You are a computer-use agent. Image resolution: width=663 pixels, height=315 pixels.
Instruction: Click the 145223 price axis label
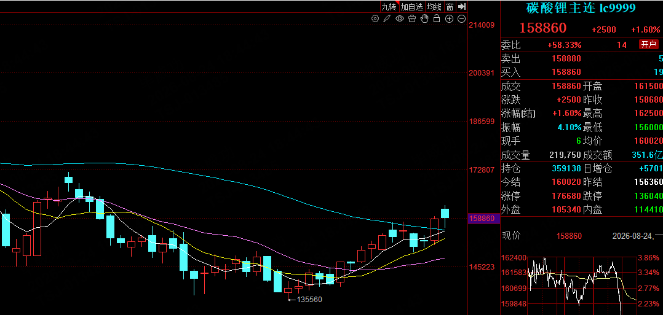pos(482,267)
